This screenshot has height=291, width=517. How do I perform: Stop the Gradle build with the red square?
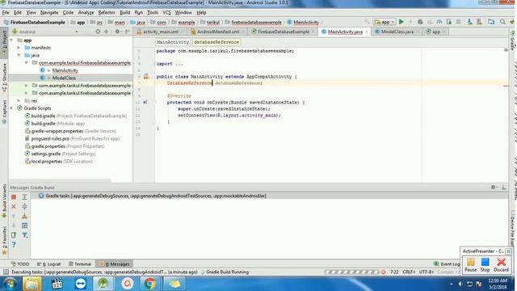pos(14,197)
